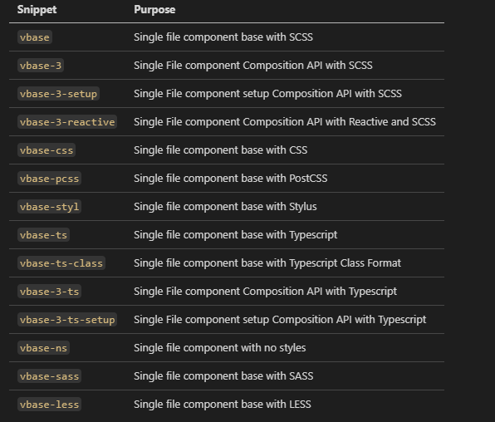Click the vbase-3-setup snippet code
The image size is (495, 422).
(58, 94)
